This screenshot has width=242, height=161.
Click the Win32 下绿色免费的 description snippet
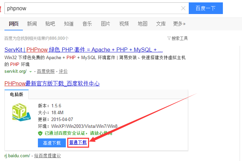click(x=95, y=61)
